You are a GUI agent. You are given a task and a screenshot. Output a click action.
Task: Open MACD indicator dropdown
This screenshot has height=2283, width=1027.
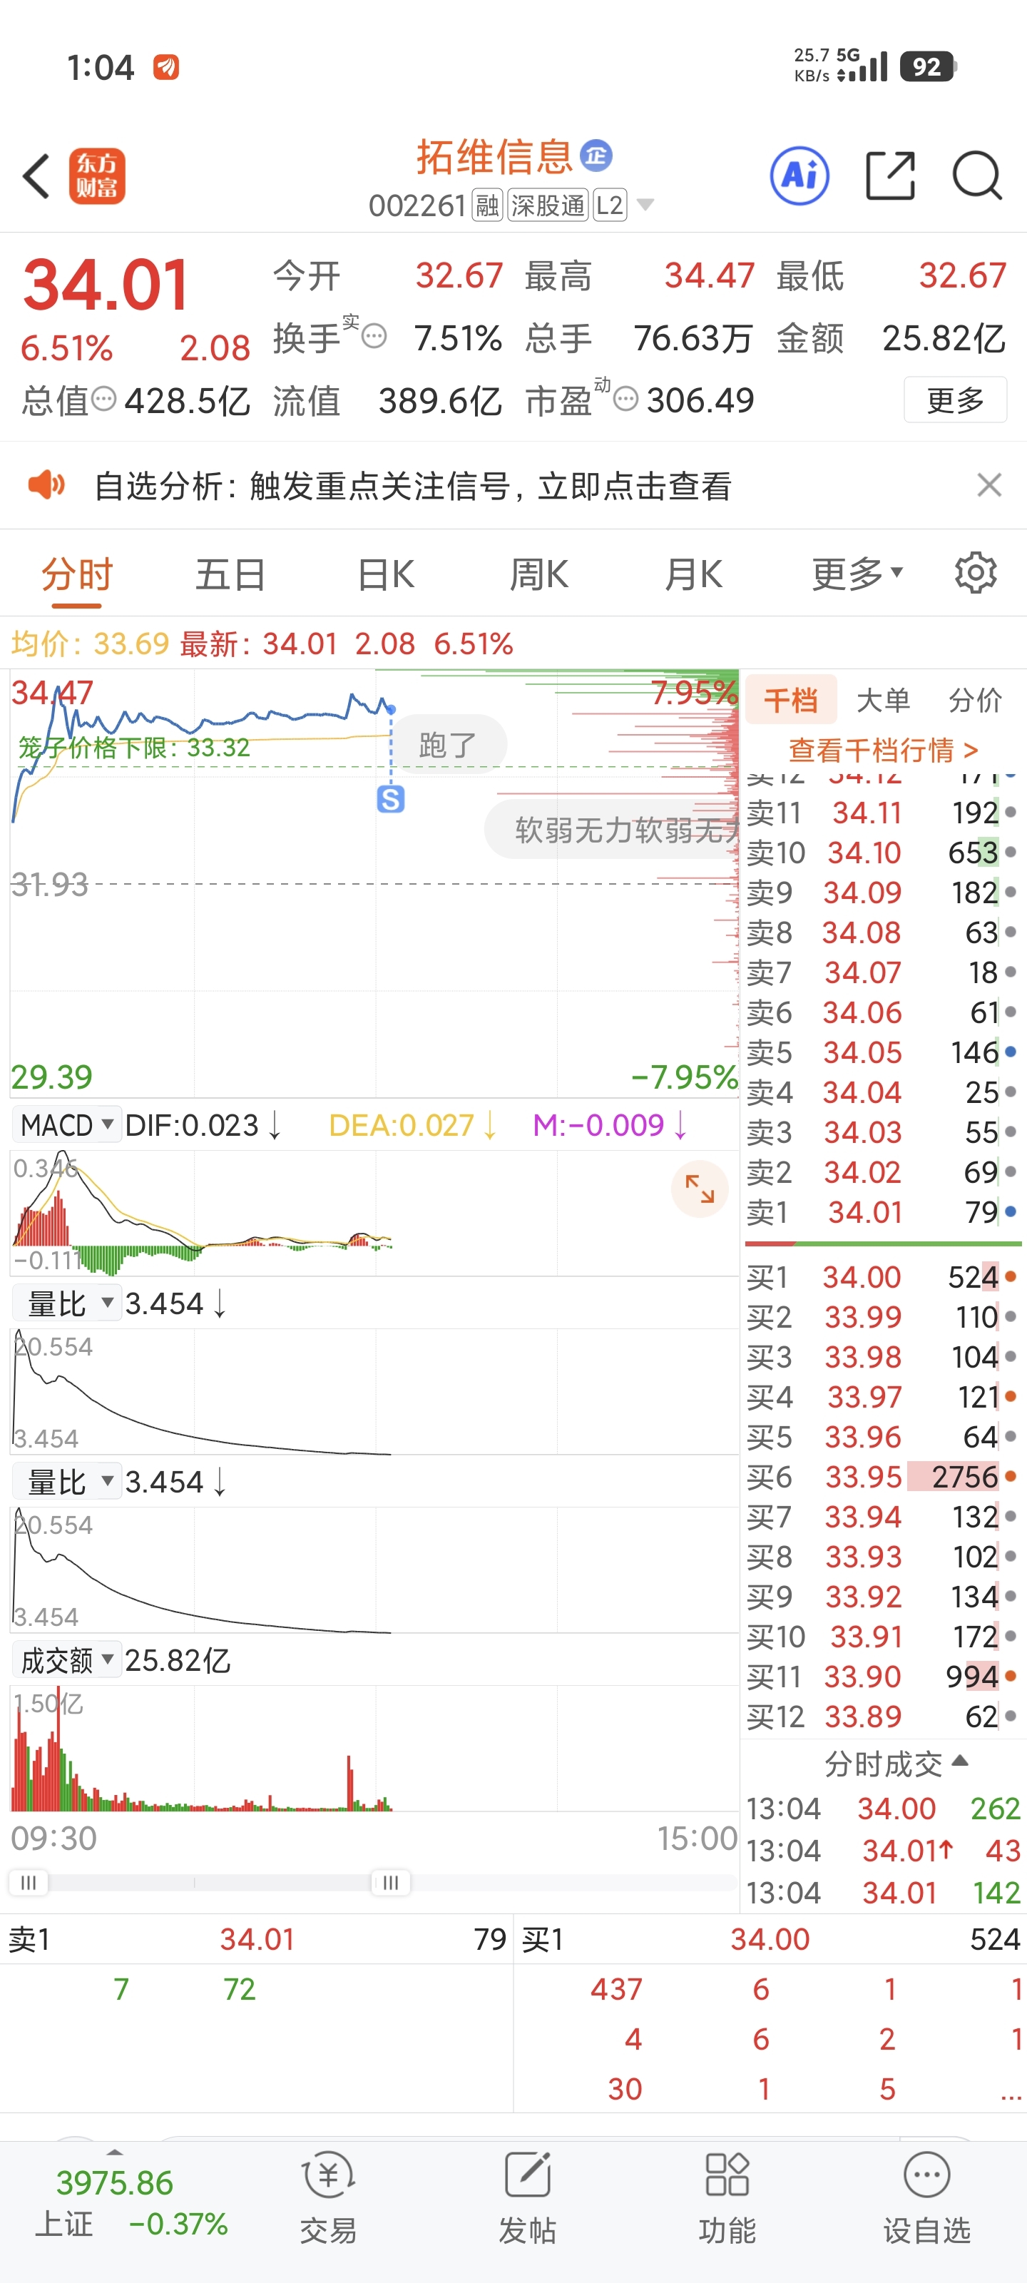(66, 1124)
